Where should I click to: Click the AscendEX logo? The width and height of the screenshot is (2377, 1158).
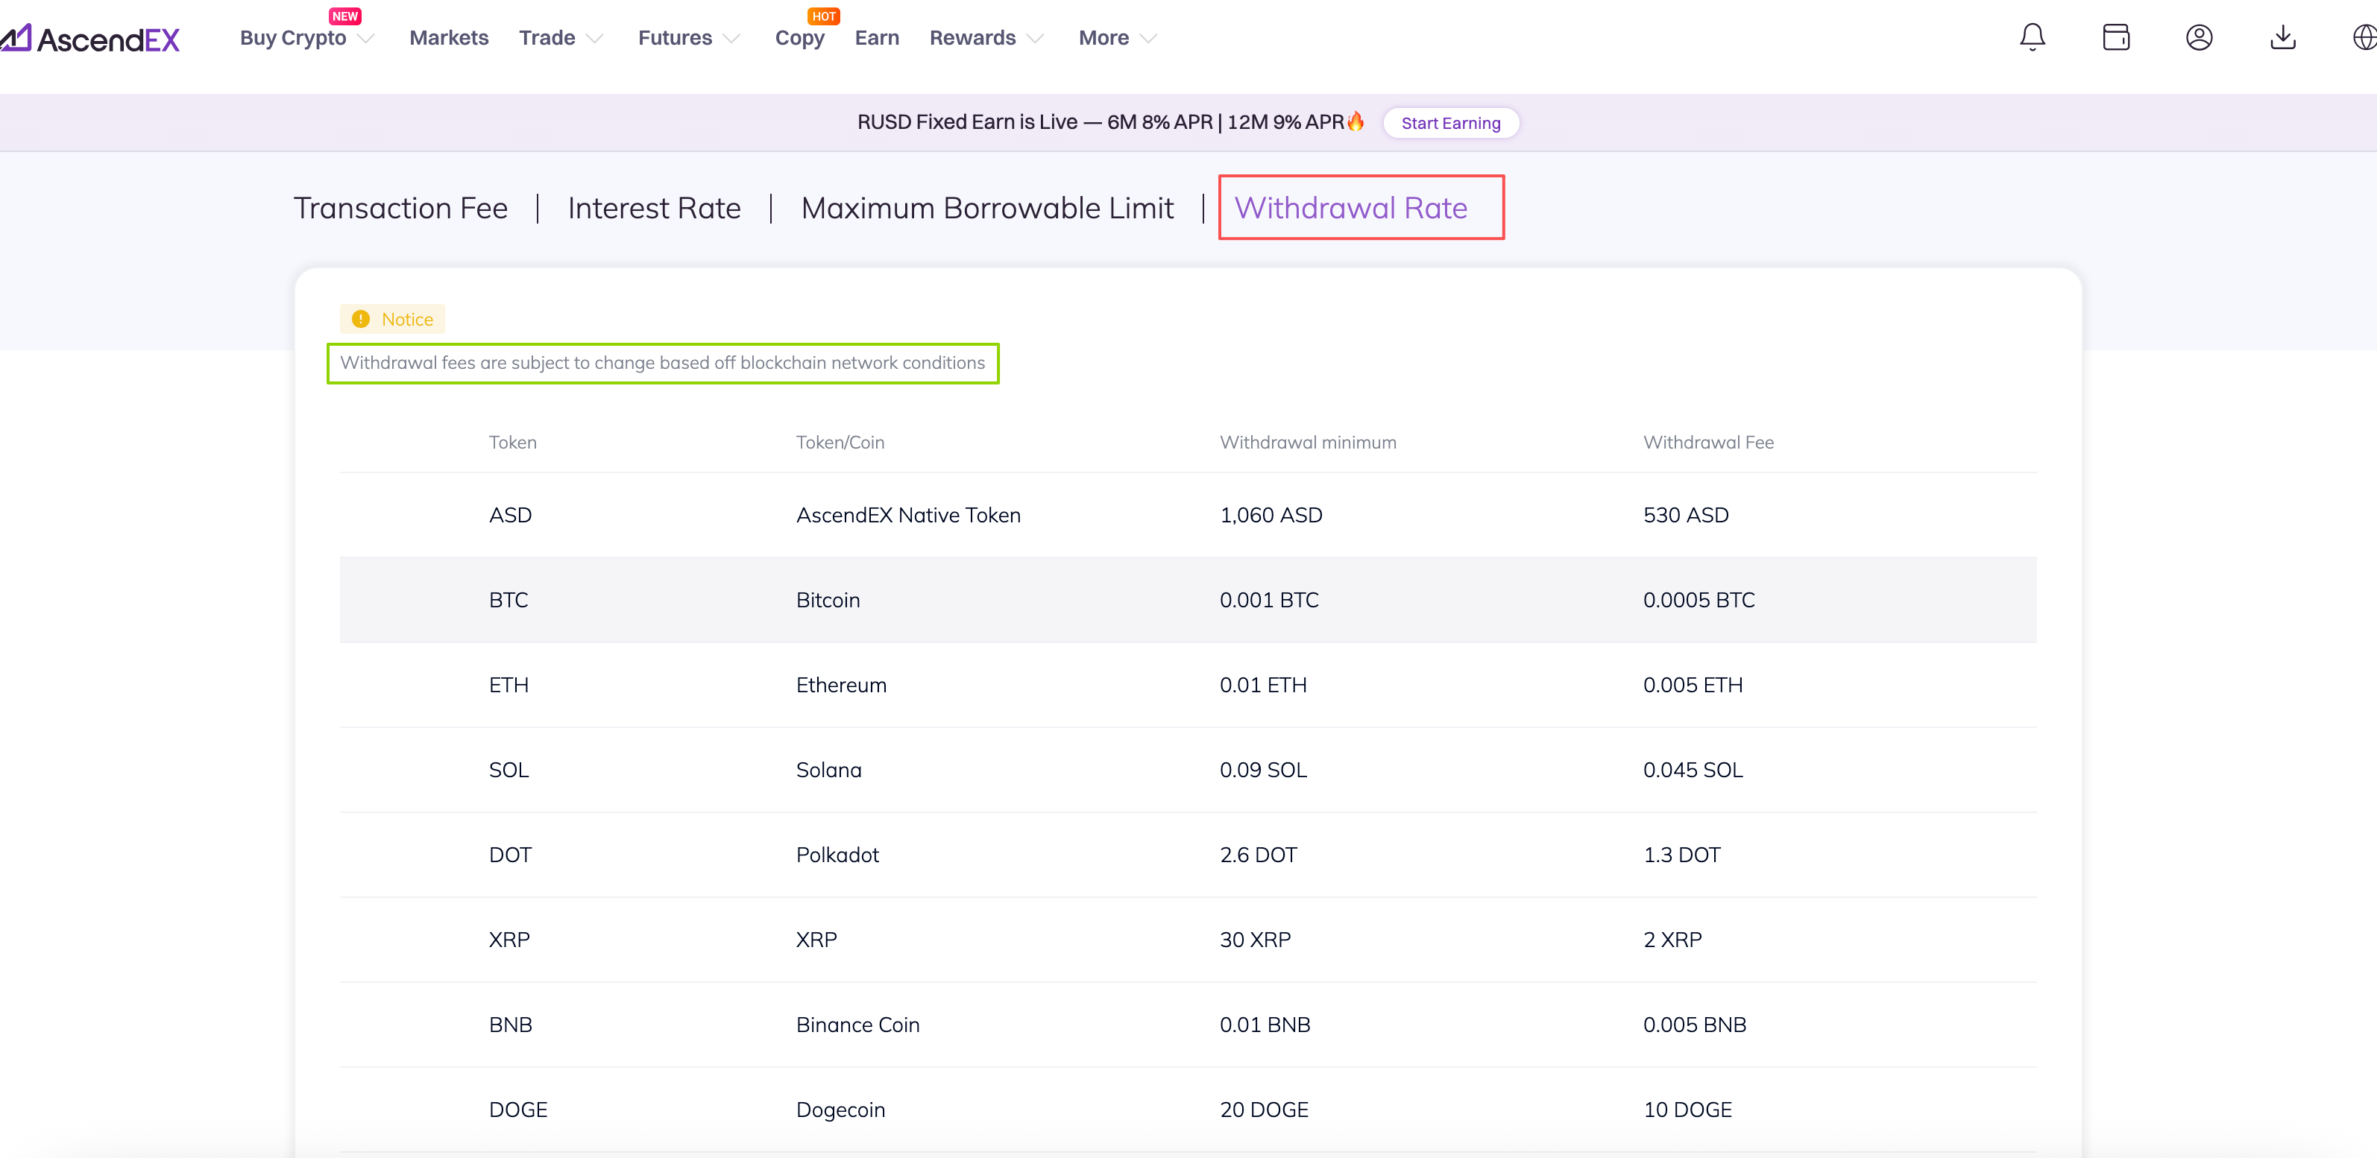tap(90, 39)
